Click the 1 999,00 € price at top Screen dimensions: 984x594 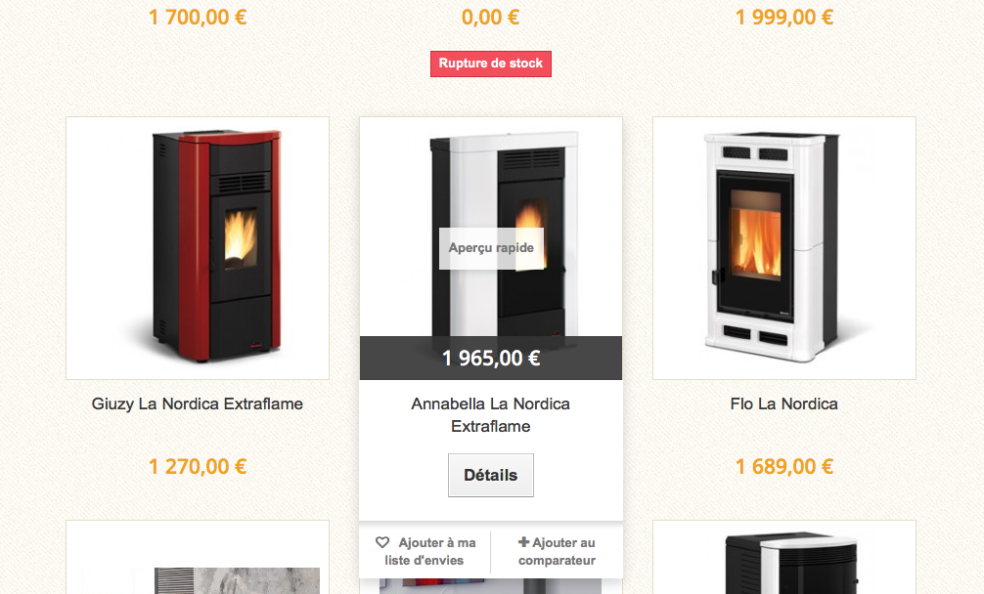coord(784,17)
